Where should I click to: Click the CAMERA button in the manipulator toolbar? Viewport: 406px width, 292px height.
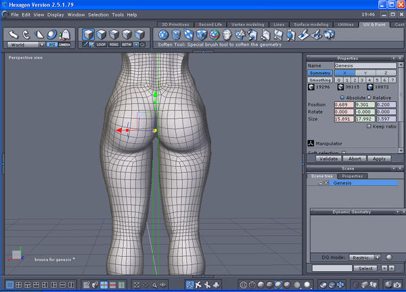coord(64,45)
